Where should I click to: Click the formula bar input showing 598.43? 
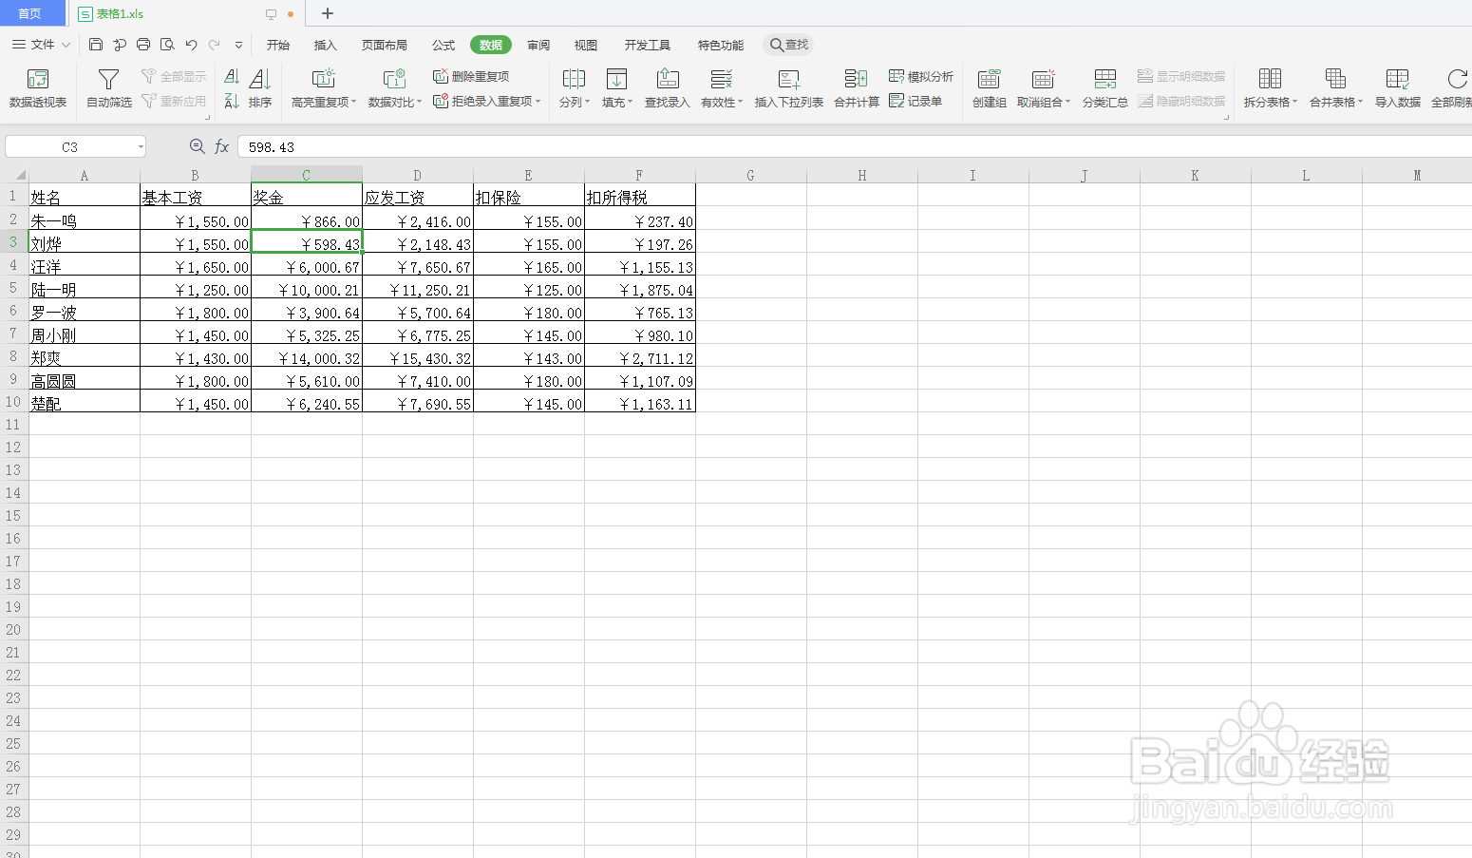point(855,146)
